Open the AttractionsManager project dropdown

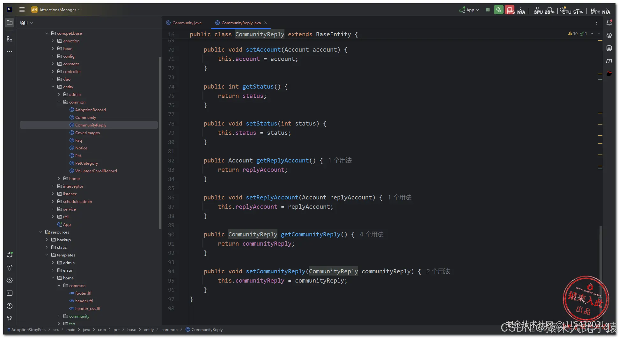point(56,10)
